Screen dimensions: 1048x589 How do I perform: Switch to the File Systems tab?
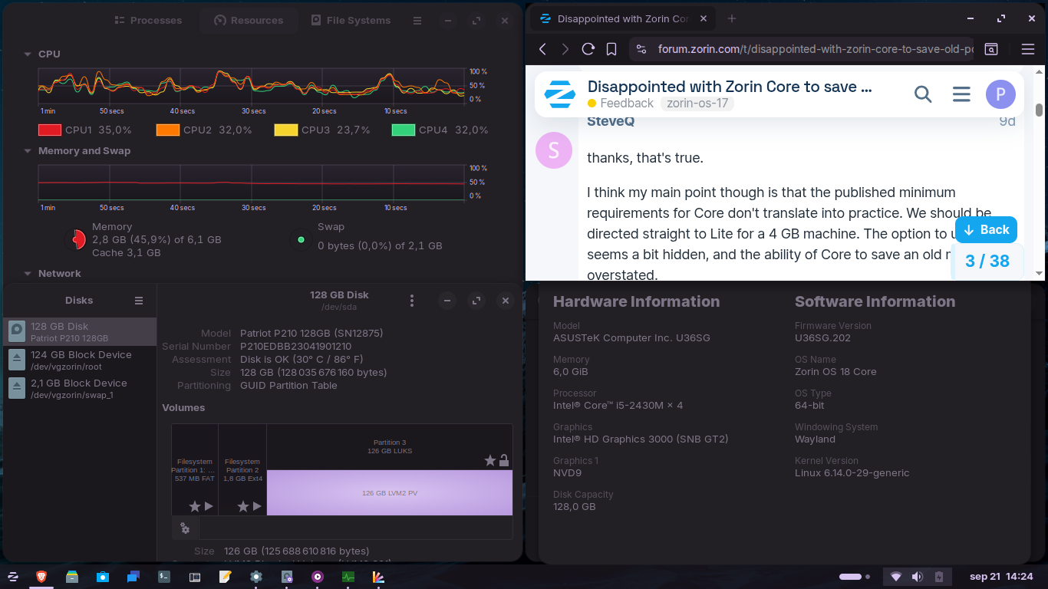tap(351, 21)
